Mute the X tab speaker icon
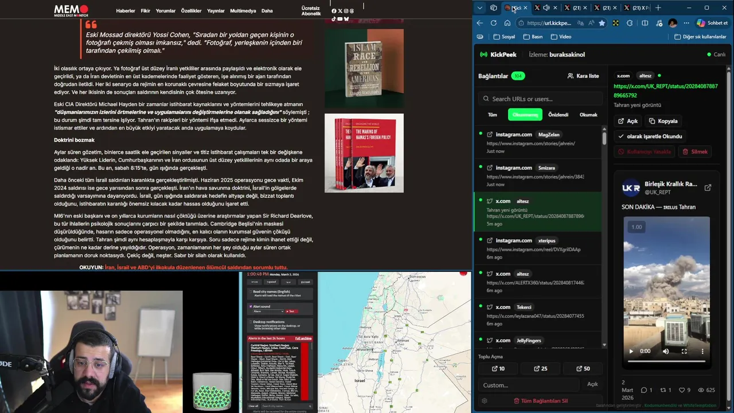 tap(546, 8)
